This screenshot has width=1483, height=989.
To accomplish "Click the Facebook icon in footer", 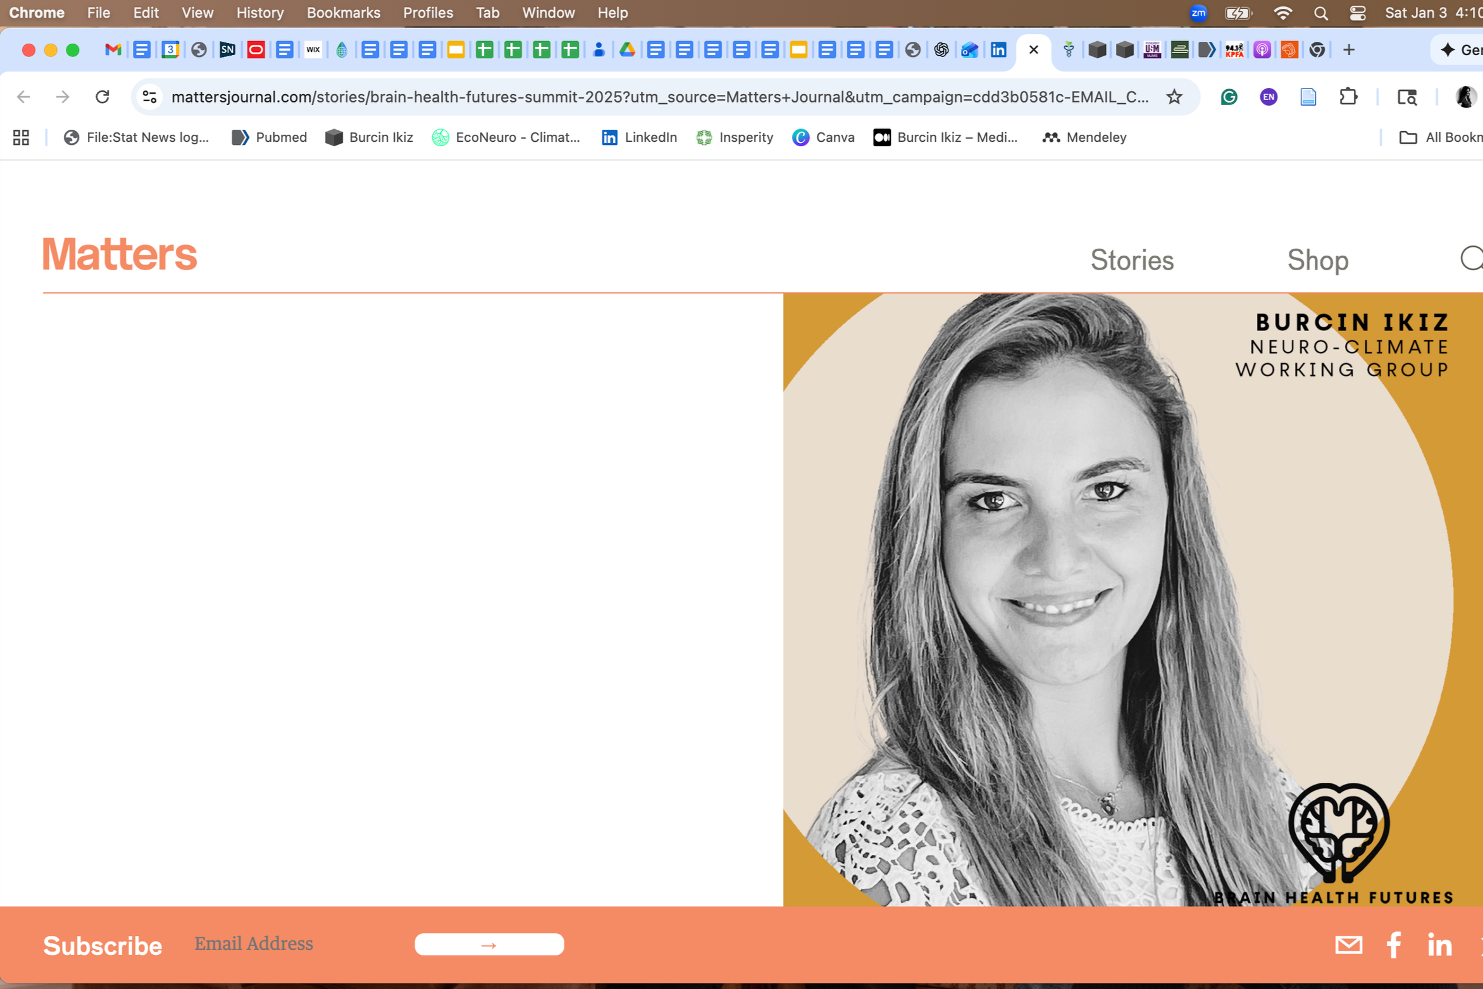I will pos(1393,945).
